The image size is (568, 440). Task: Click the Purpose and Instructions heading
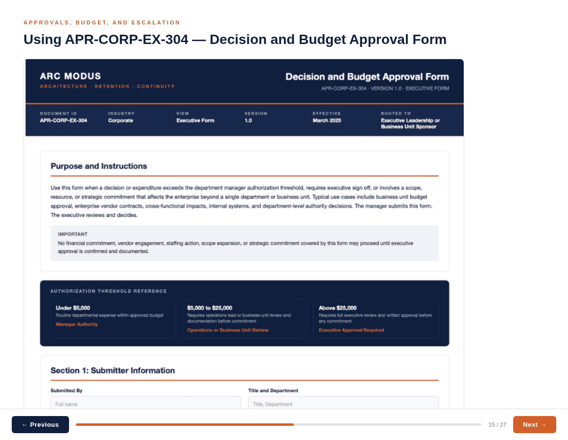99,166
